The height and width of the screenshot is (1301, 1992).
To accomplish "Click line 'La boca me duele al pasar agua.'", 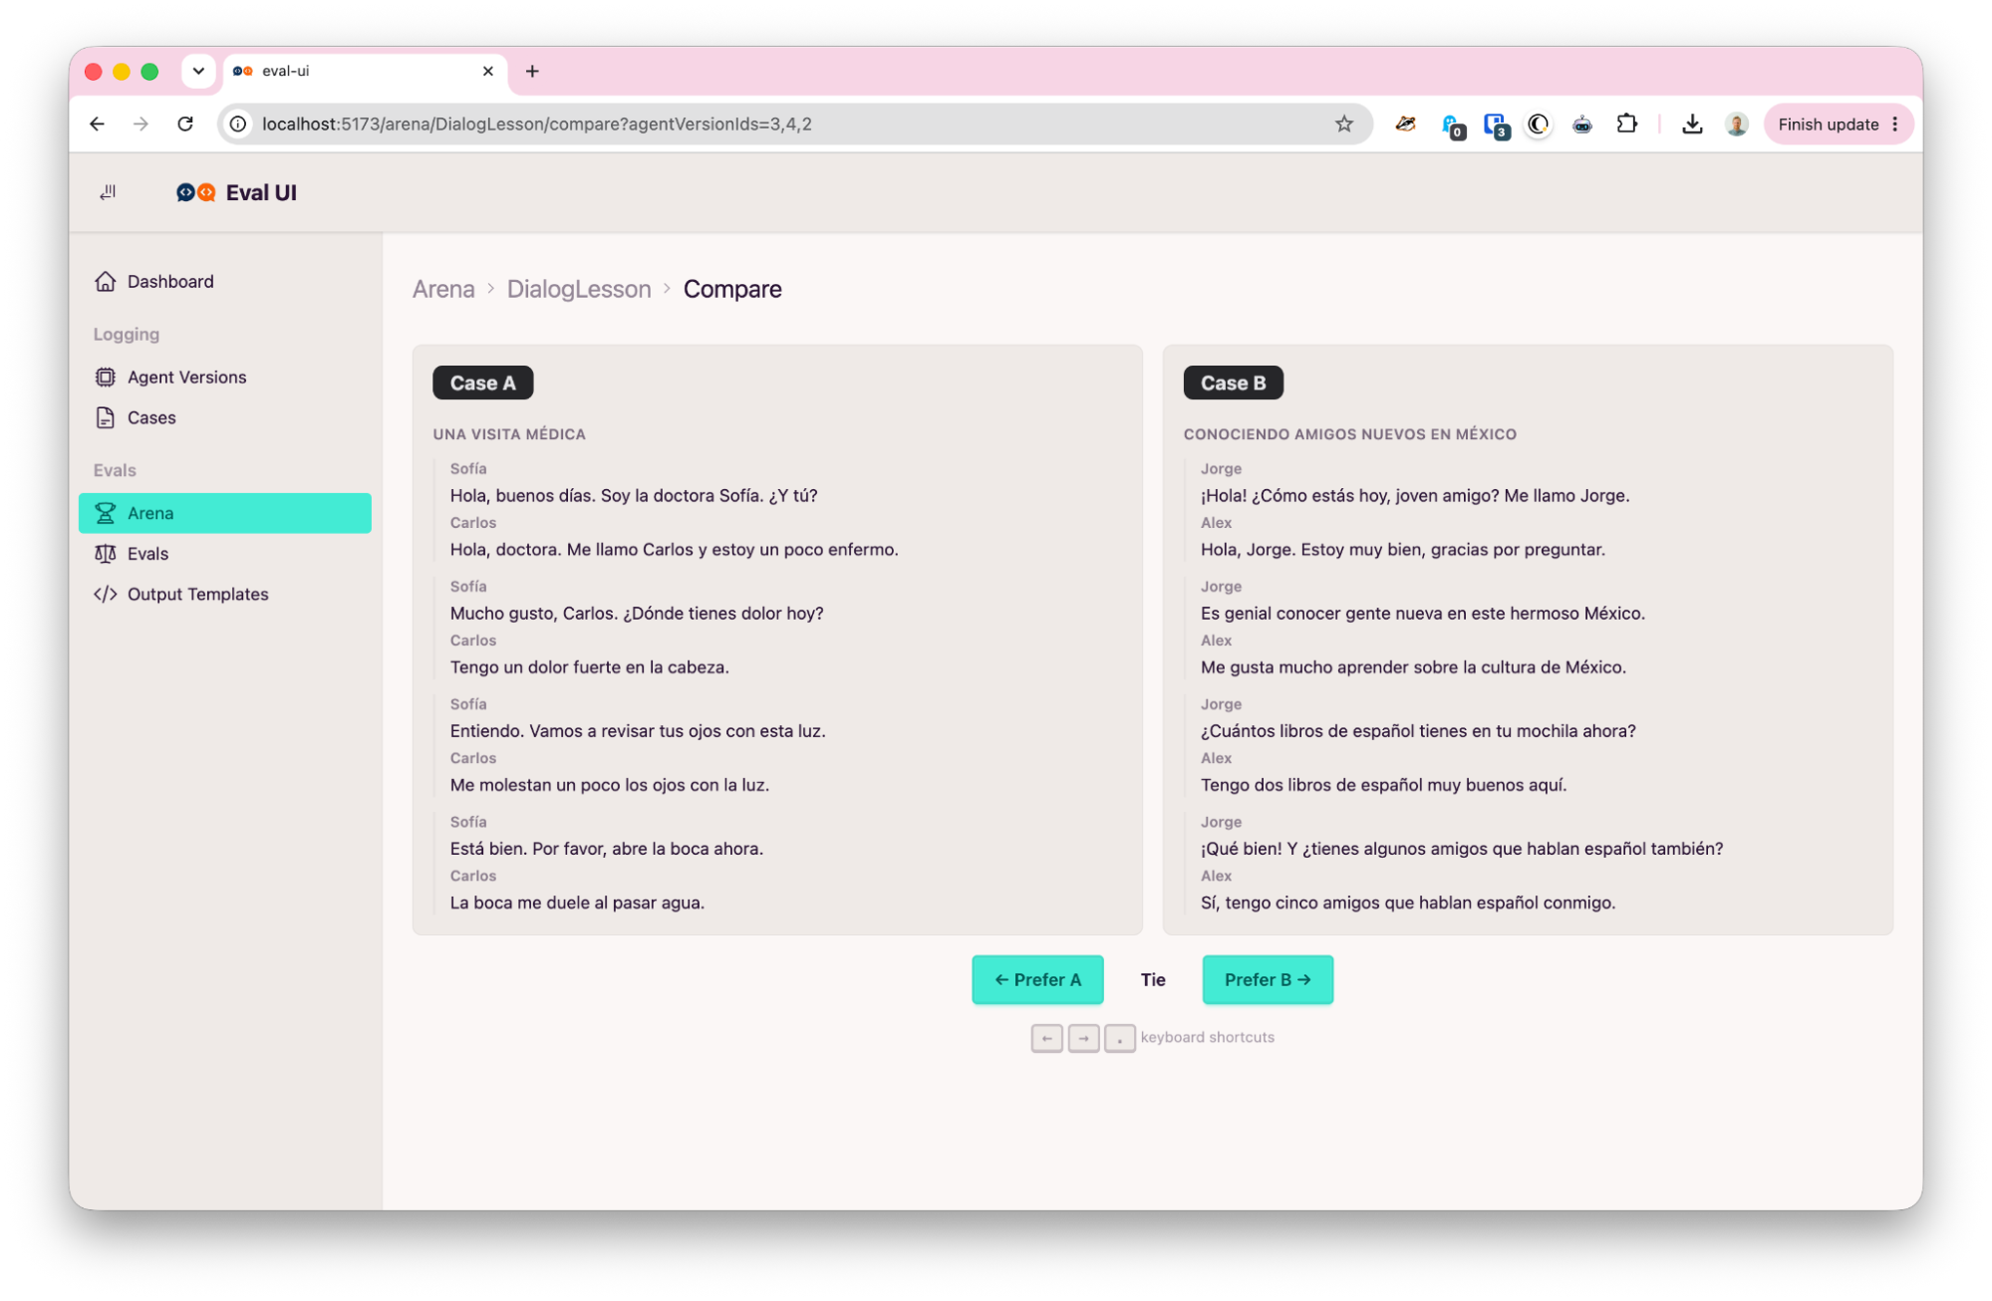I will [577, 903].
